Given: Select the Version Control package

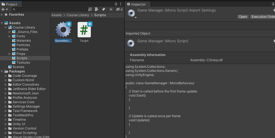Looking at the screenshot, I should pyautogui.click(x=25, y=128).
